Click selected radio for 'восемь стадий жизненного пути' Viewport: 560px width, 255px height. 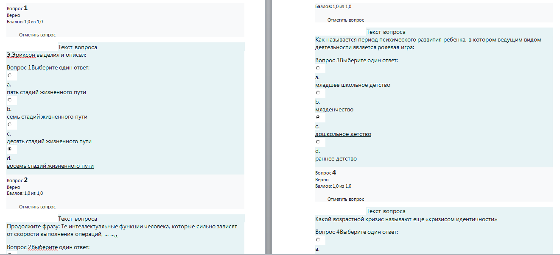coord(9,149)
